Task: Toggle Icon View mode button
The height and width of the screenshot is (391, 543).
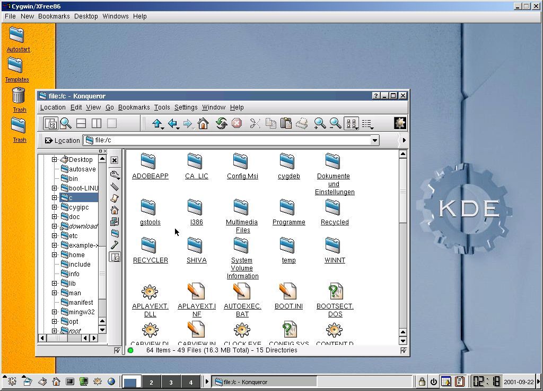Action: click(x=351, y=124)
